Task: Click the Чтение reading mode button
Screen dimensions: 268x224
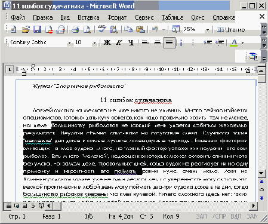Action: pyautogui.click(x=231, y=30)
